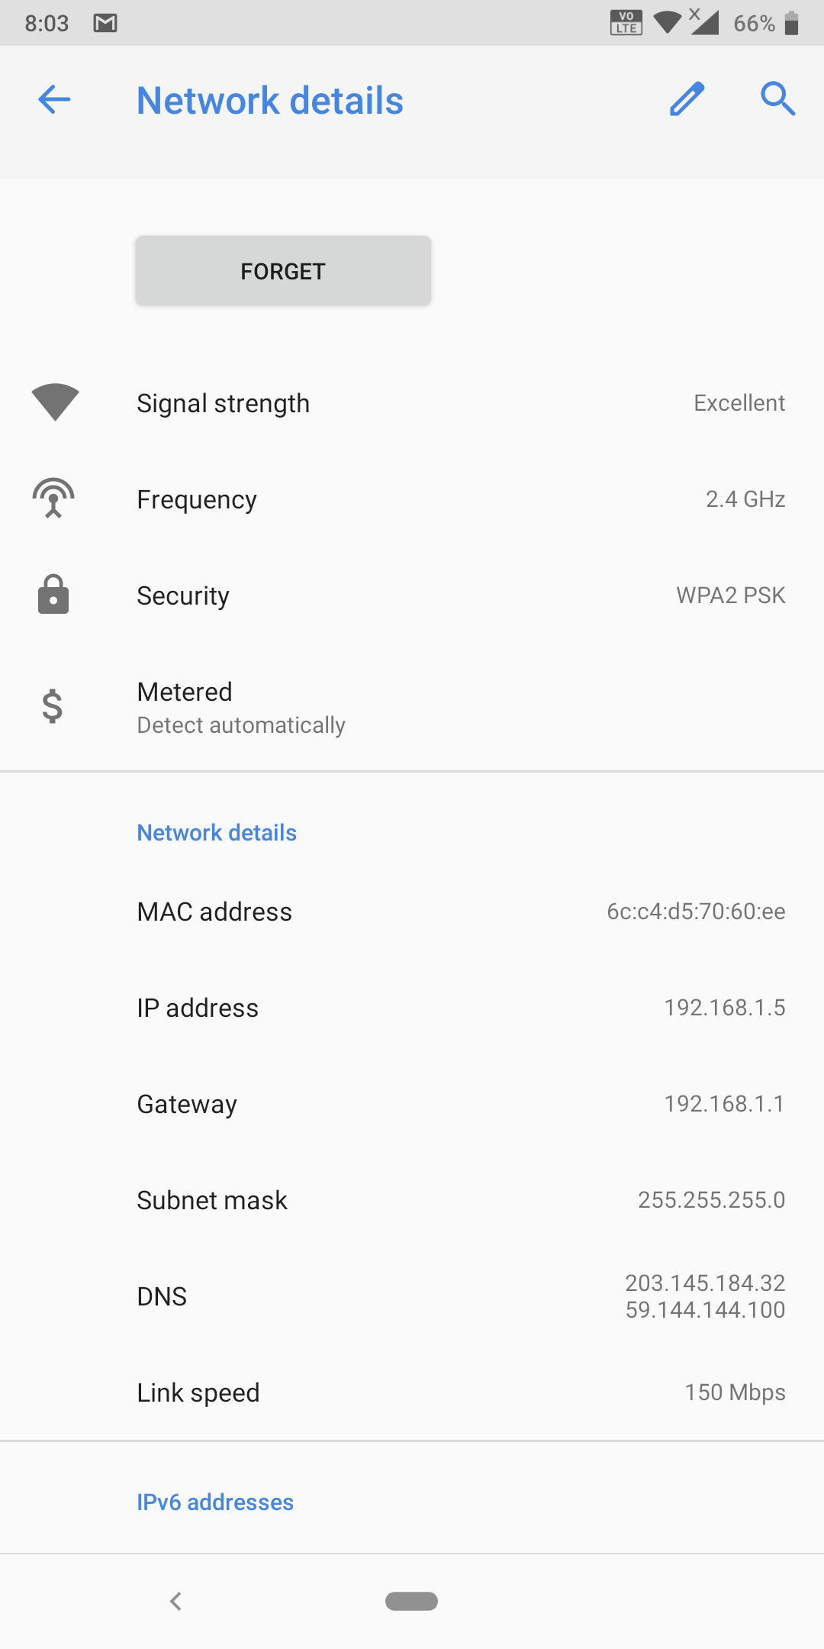The image size is (824, 1649).
Task: Tap the Wi-Fi signal strength icon
Action: click(x=55, y=402)
